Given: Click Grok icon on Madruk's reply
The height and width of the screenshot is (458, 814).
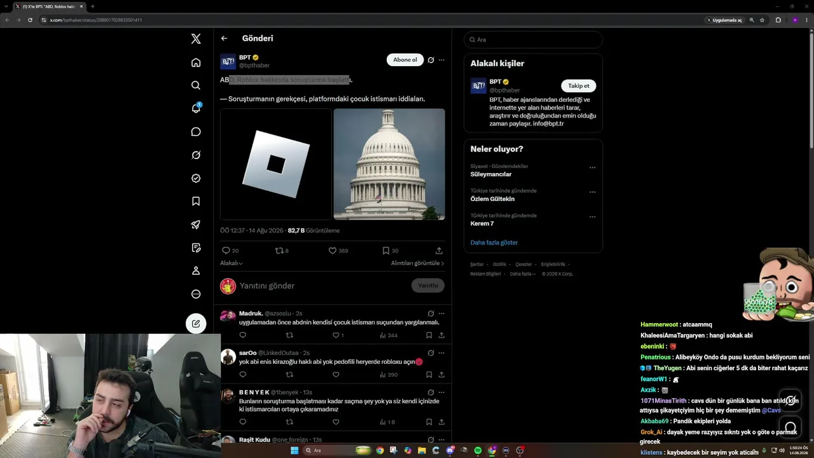Looking at the screenshot, I should [431, 314].
